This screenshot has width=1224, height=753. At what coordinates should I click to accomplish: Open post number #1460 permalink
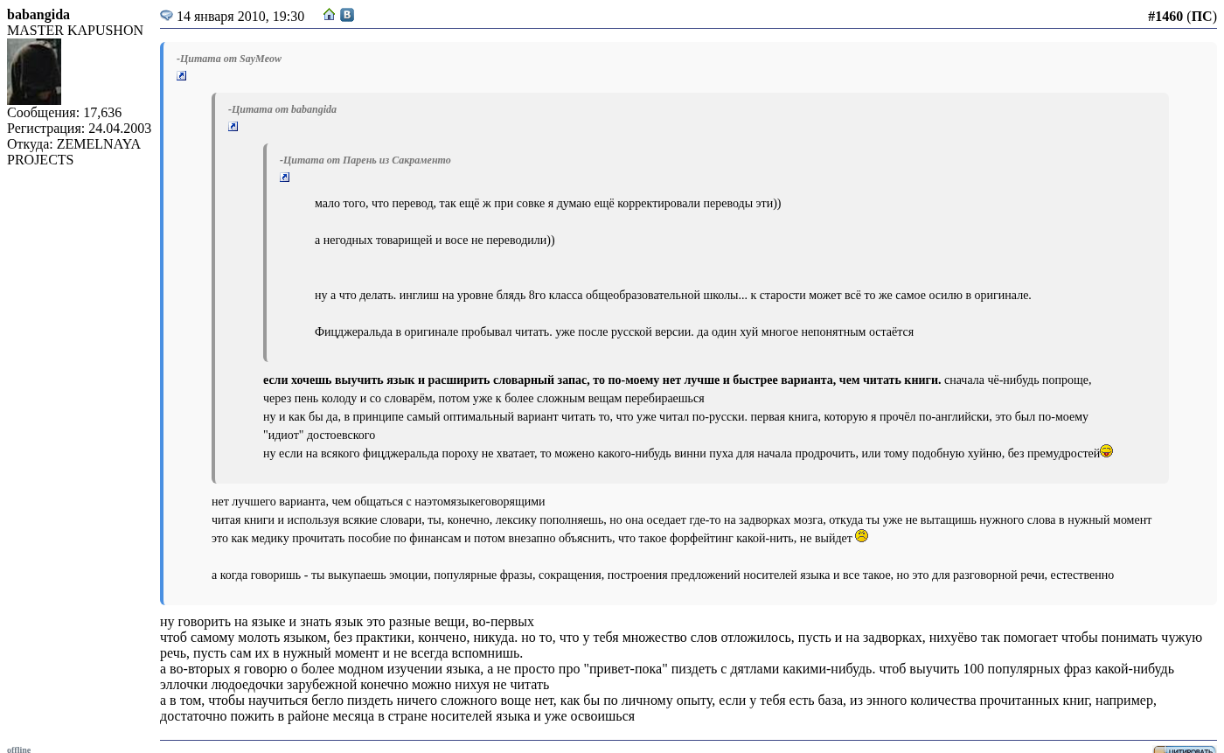[x=1165, y=17]
